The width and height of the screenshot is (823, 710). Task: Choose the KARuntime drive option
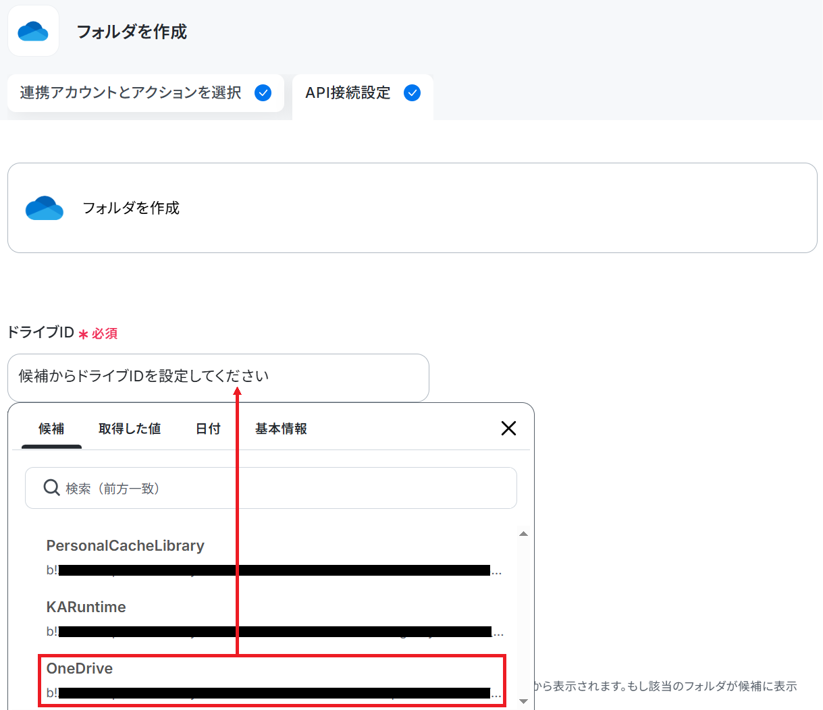[273, 619]
